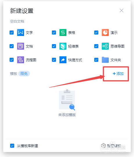Click the 流程图 label text
The width and height of the screenshot is (134, 157).
click(x=31, y=60)
